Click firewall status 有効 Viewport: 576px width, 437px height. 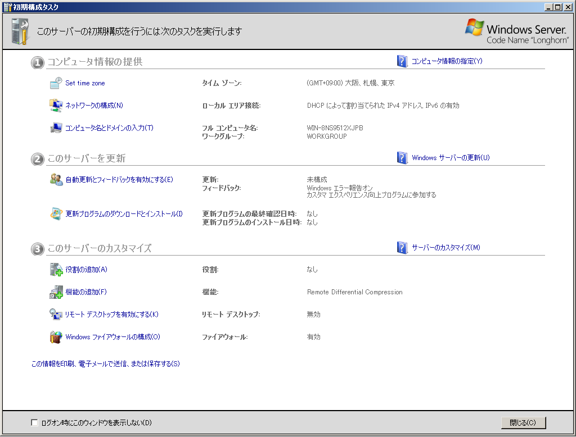[x=314, y=337]
